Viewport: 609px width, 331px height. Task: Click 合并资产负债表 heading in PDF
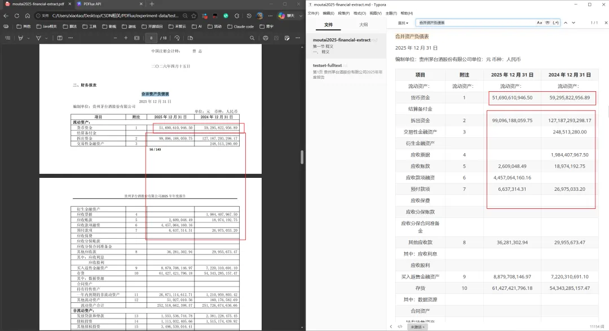[x=155, y=94]
